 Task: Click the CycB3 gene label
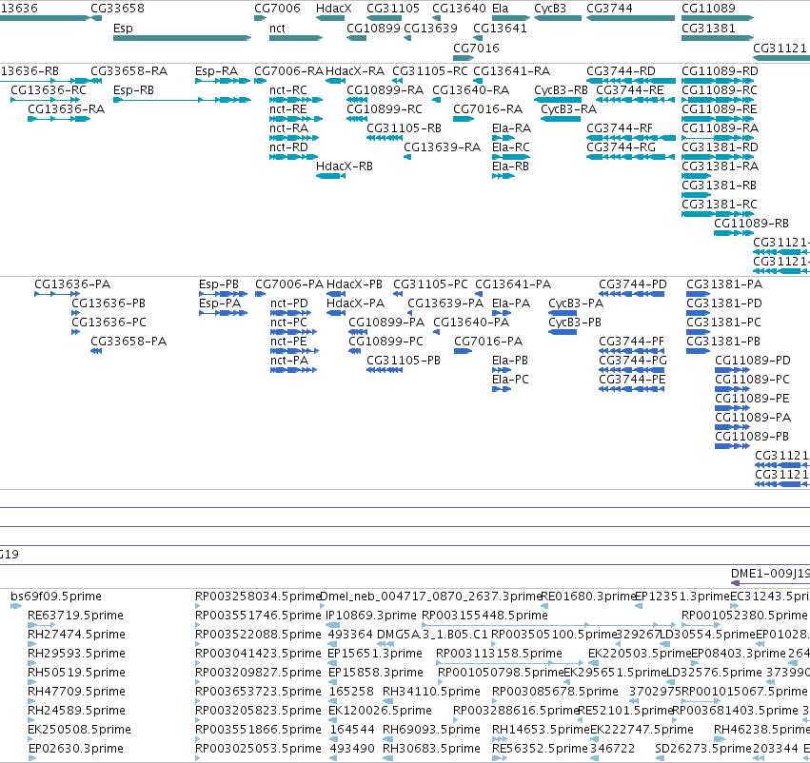(x=550, y=9)
